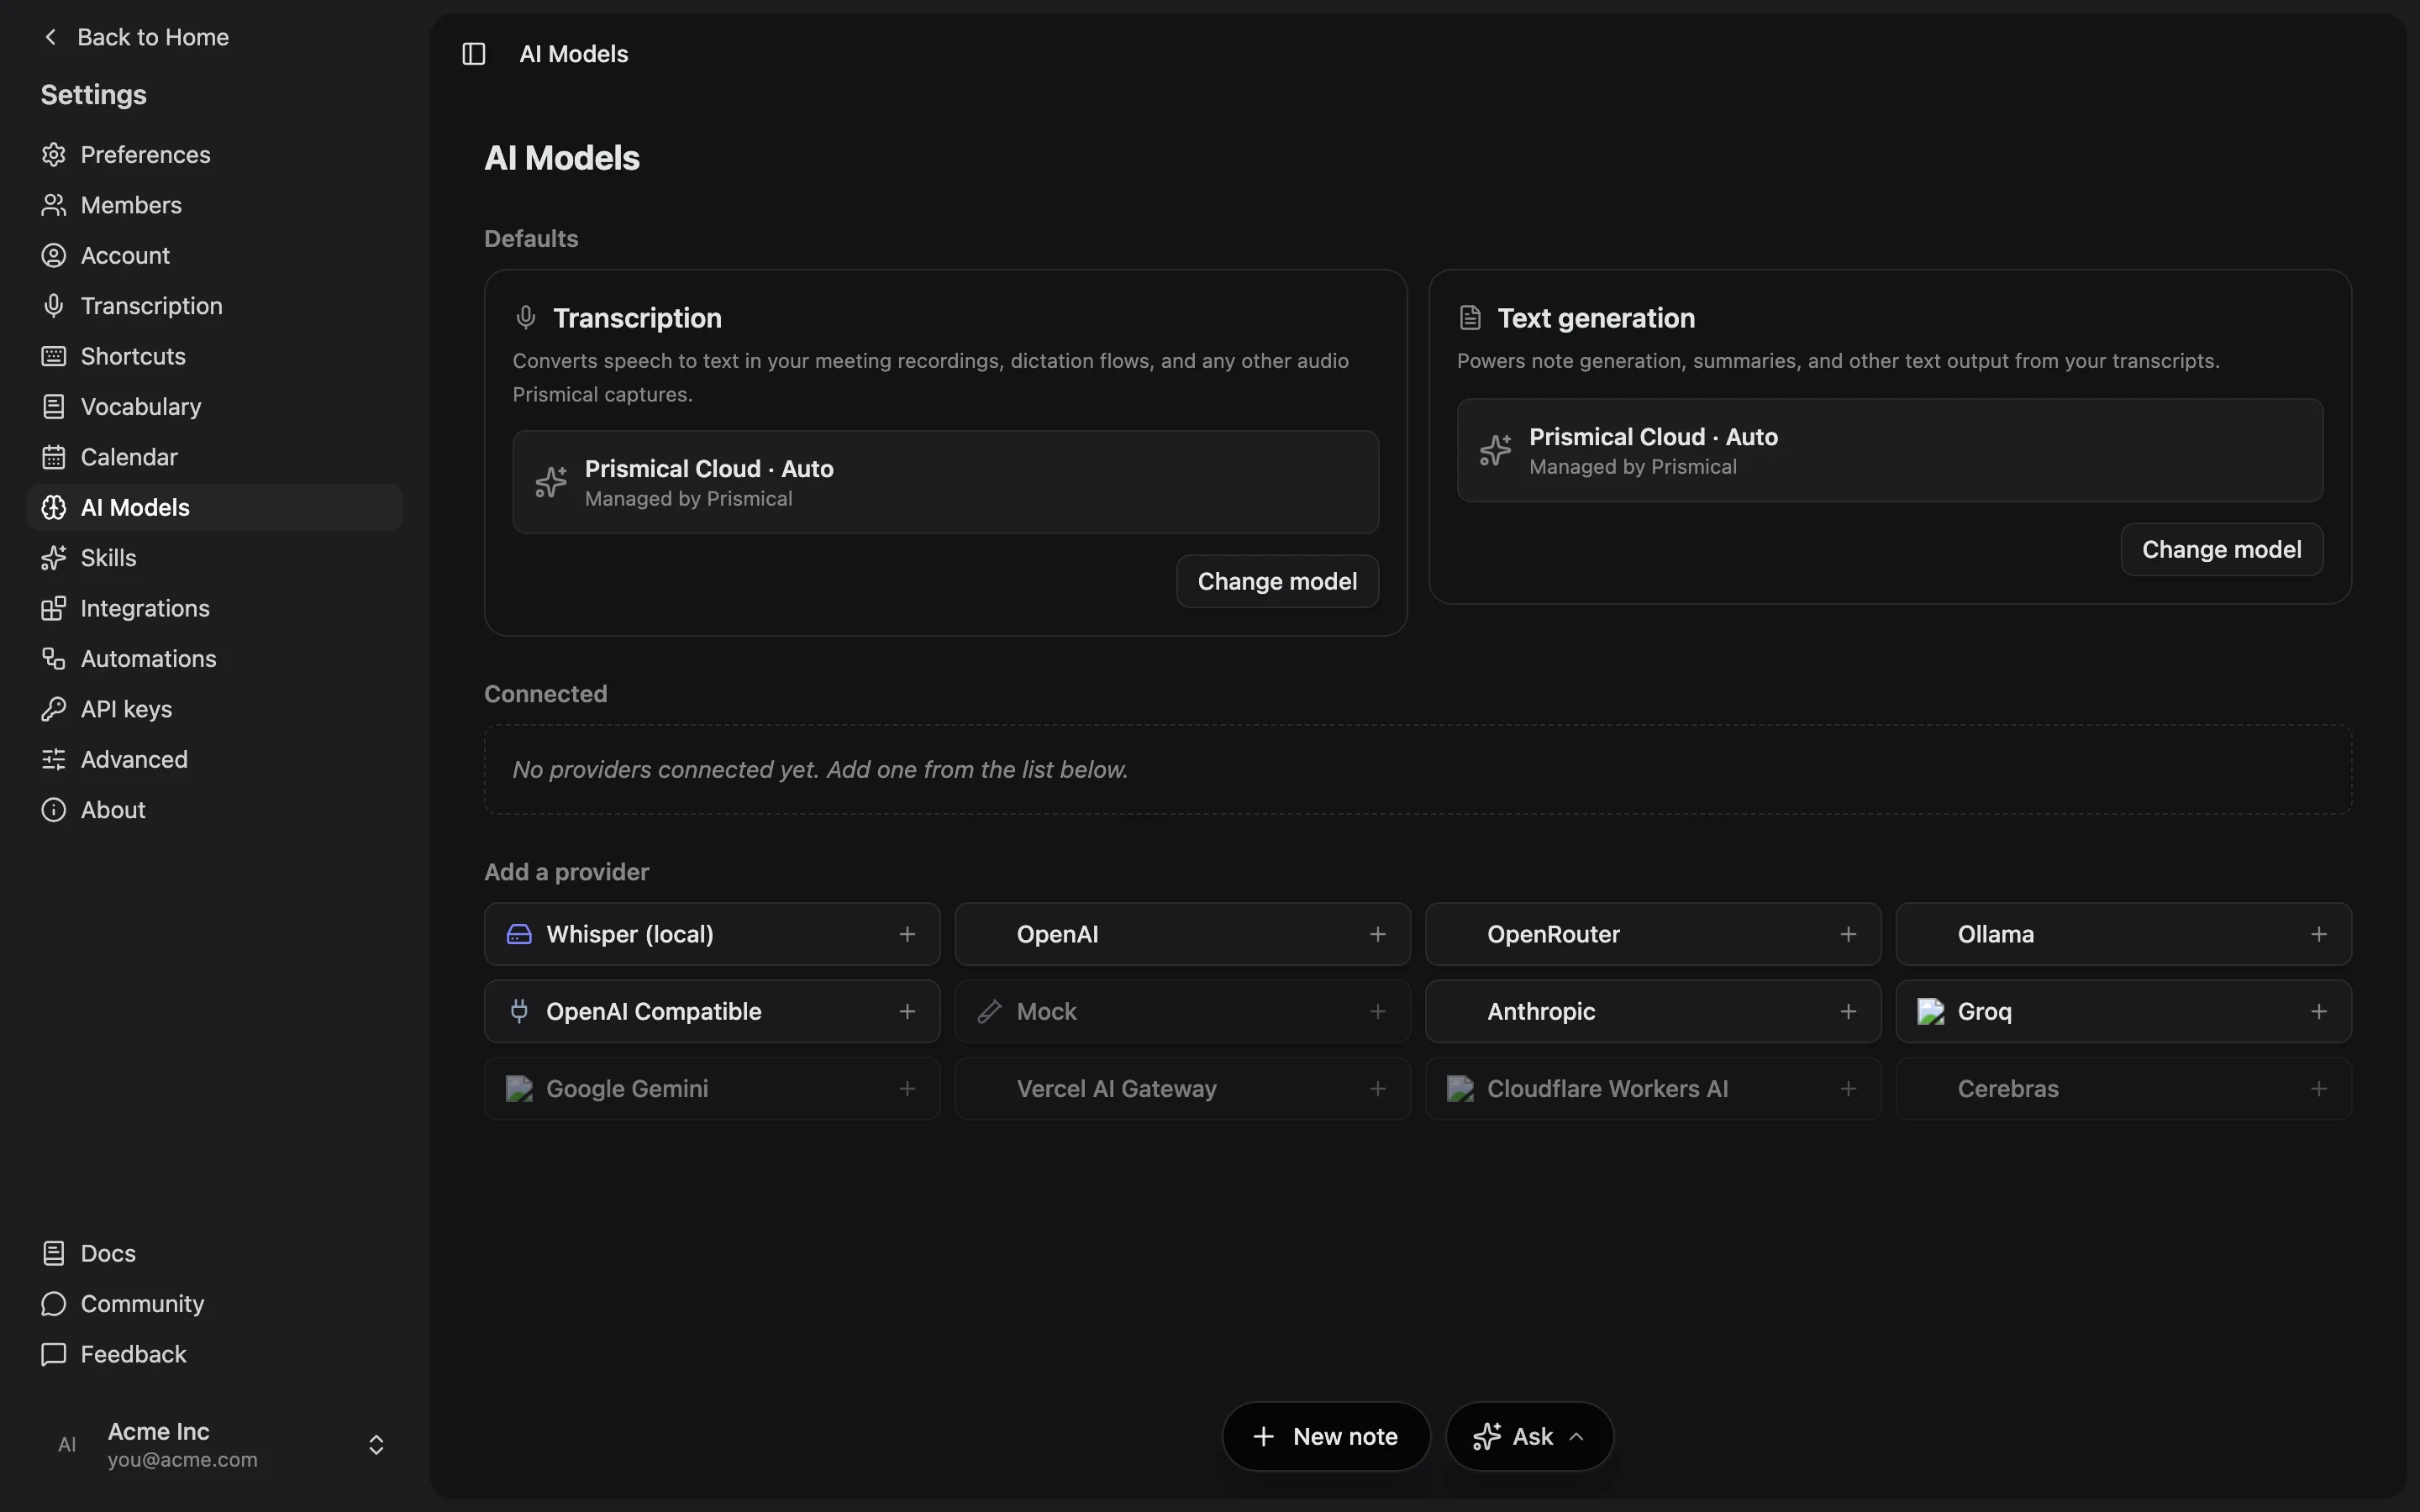Toggle the sidebar panel icon

(x=474, y=54)
